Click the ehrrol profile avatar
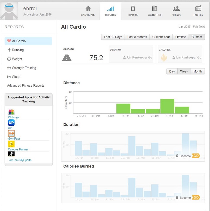Image resolution: width=210 pixels, height=211 pixels. tap(9, 11)
